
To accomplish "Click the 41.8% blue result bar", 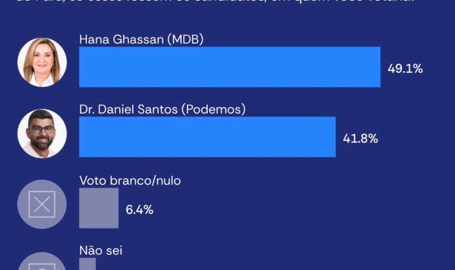I will (208, 137).
